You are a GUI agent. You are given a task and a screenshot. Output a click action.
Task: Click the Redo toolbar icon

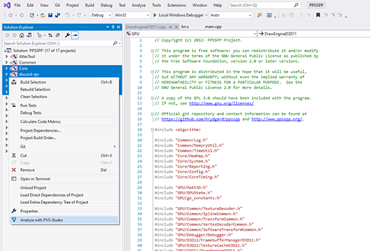coord(79,15)
